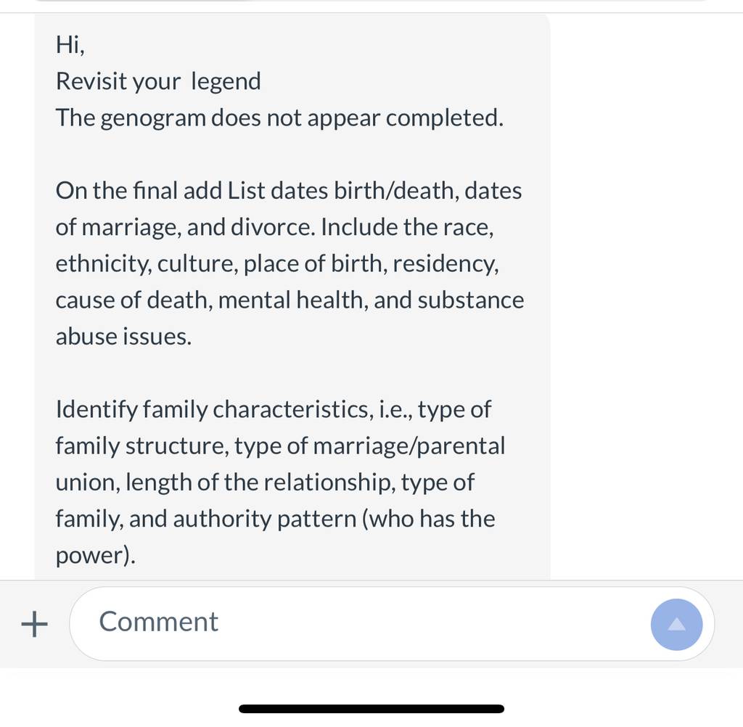Click the 'family structure, type of marriage/parental' line
Image resolution: width=743 pixels, height=727 pixels.
280,446
